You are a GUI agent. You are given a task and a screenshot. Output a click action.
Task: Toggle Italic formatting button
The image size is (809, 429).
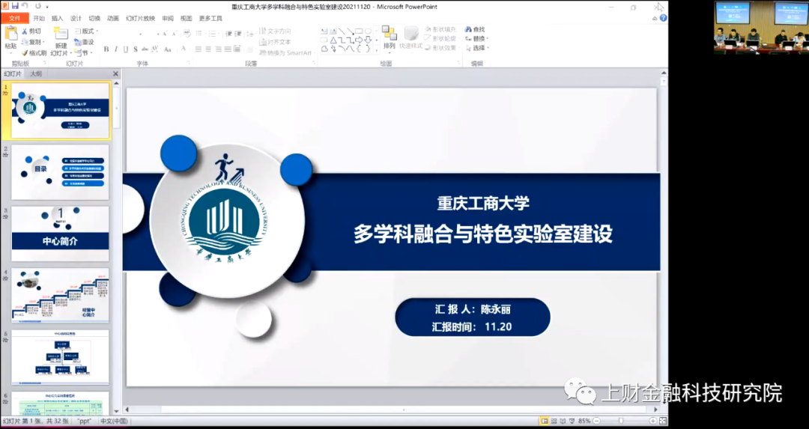(116, 49)
